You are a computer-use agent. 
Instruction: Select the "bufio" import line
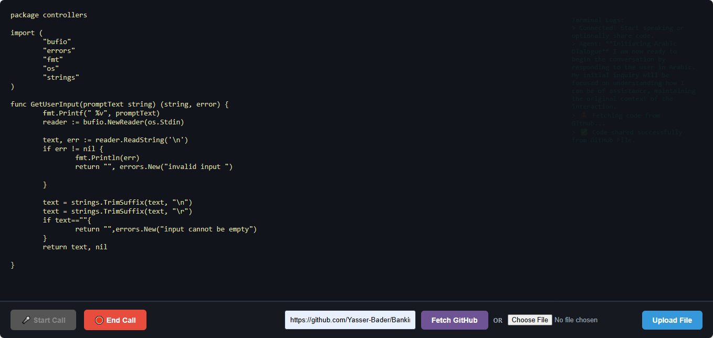[57, 42]
